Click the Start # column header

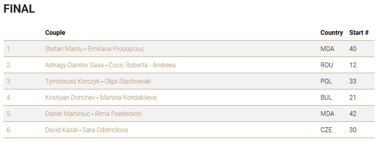tap(359, 33)
